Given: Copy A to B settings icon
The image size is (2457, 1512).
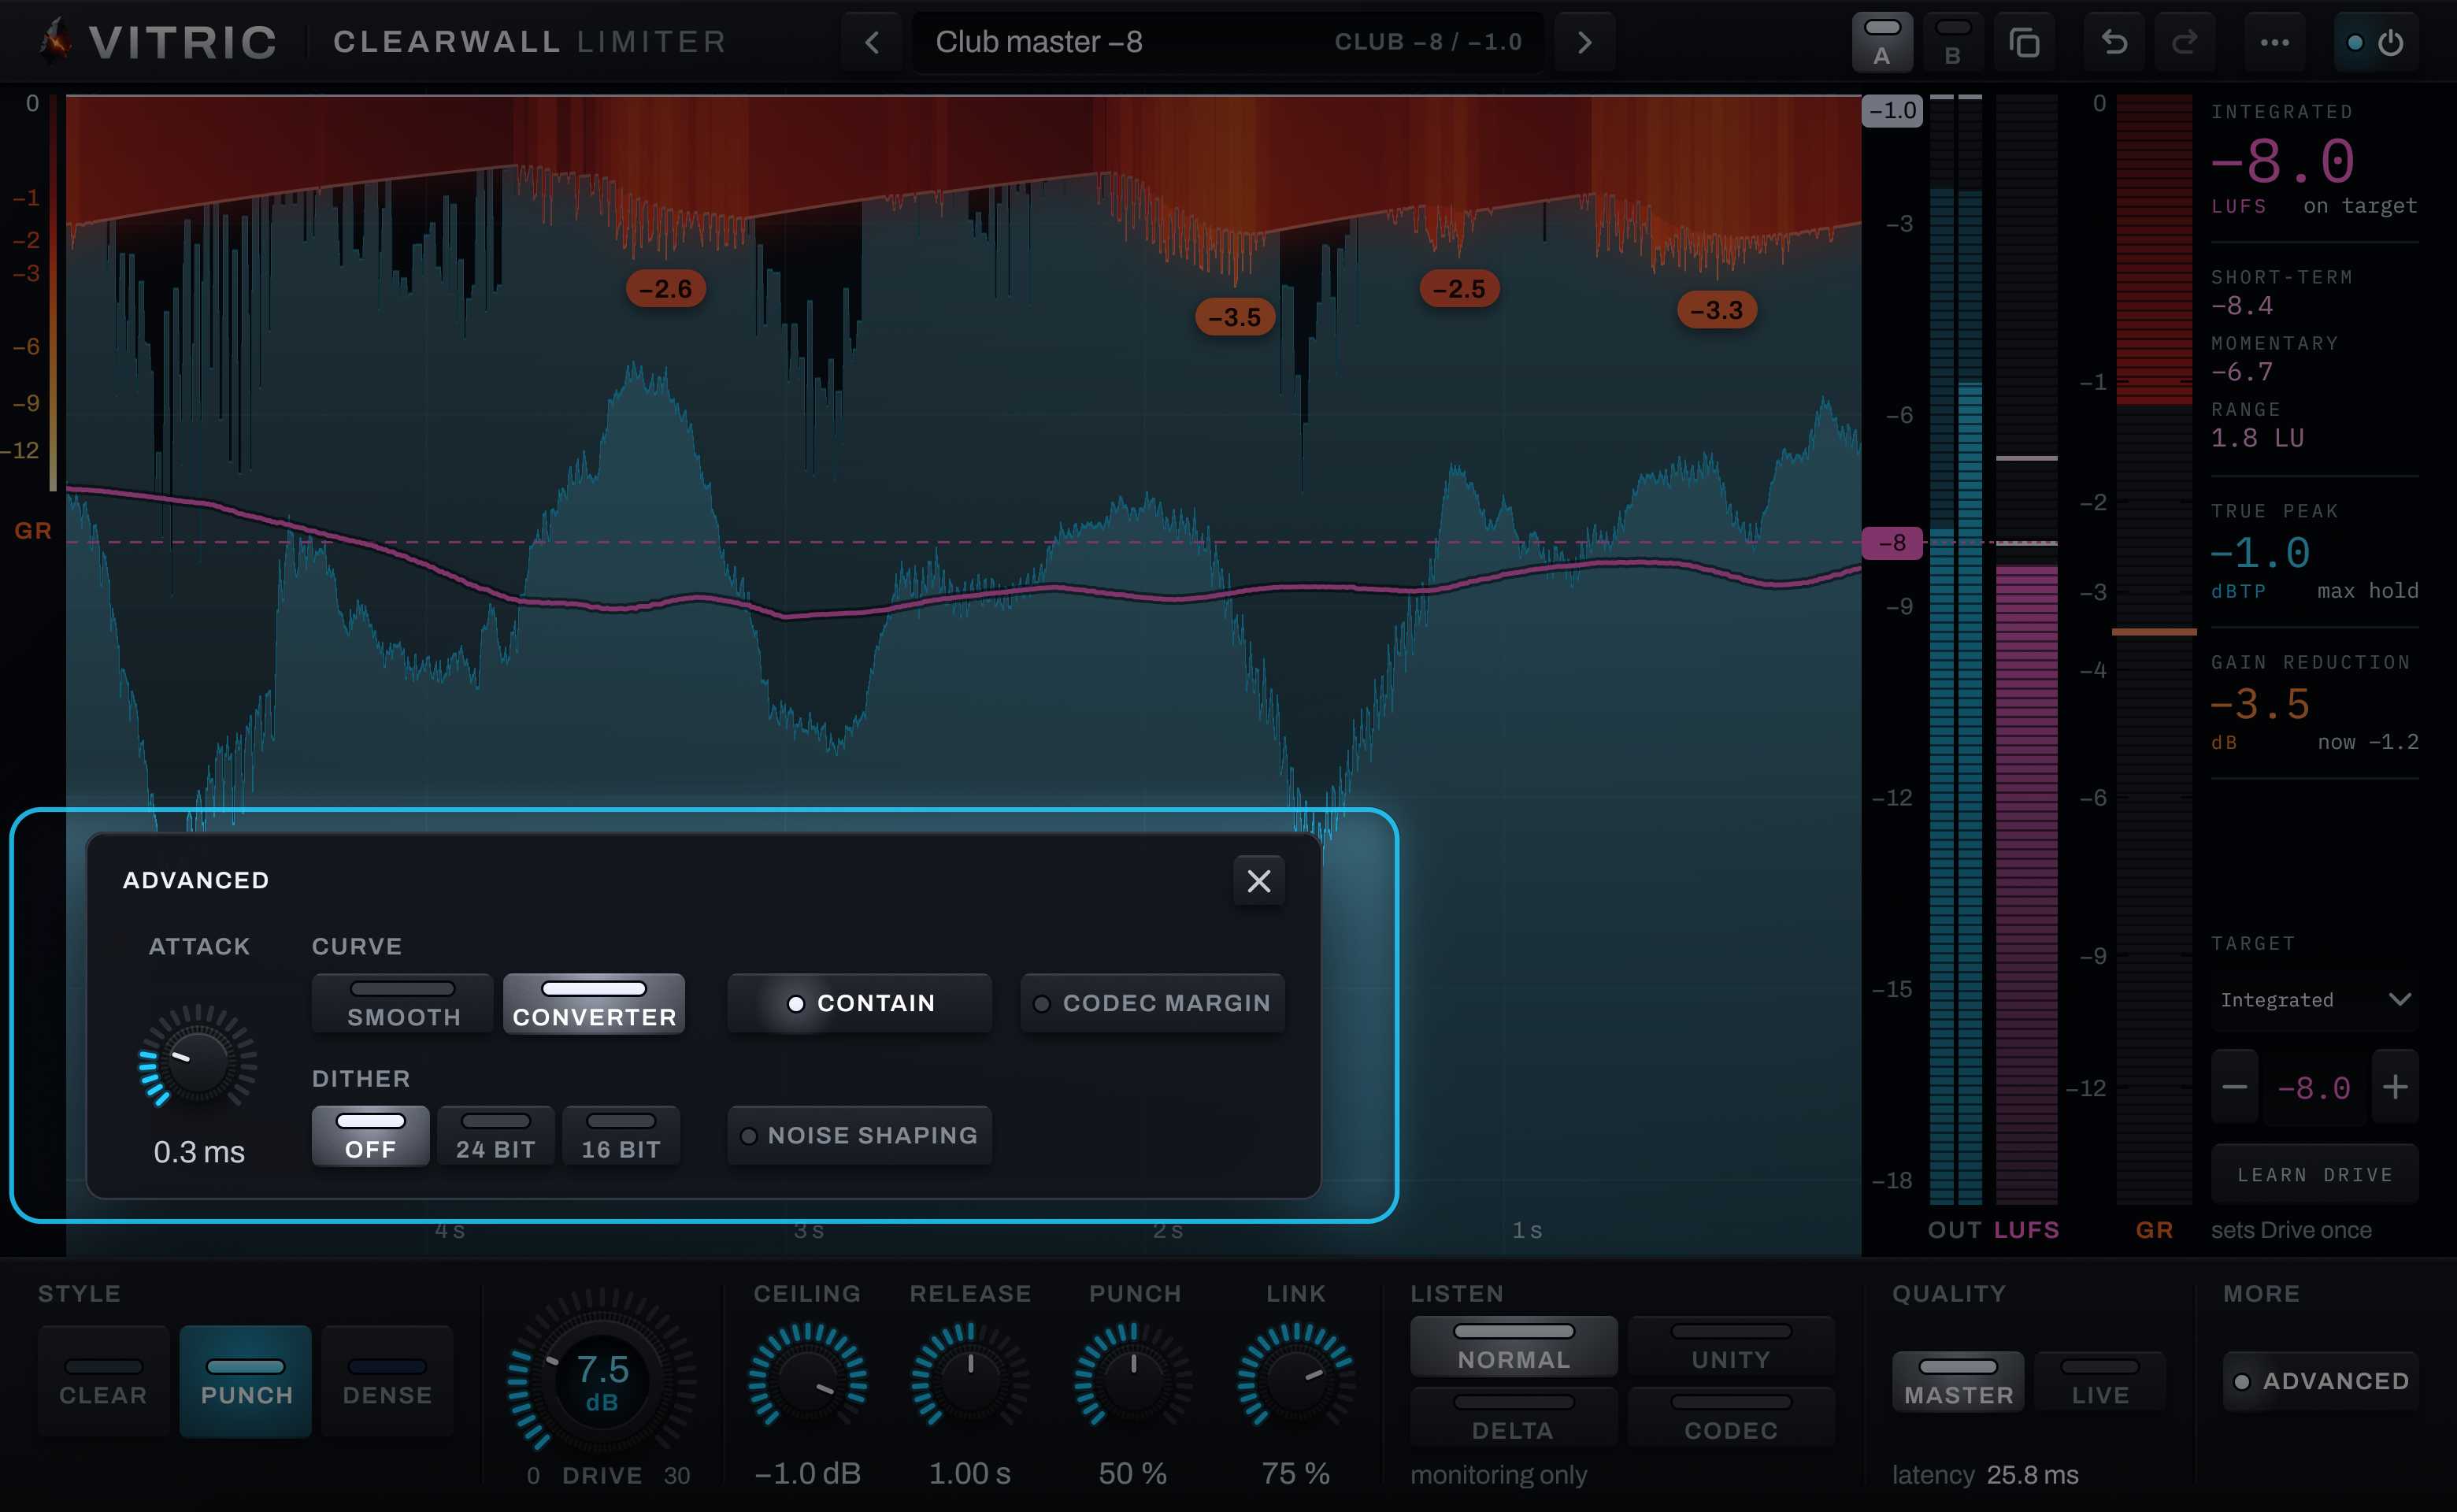Looking at the screenshot, I should [x=2024, y=42].
